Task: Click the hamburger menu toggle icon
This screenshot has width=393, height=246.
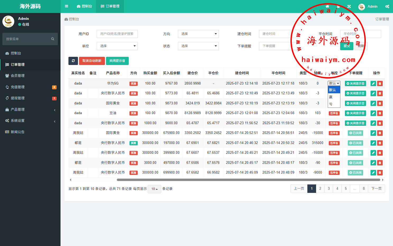Action: 67,6
